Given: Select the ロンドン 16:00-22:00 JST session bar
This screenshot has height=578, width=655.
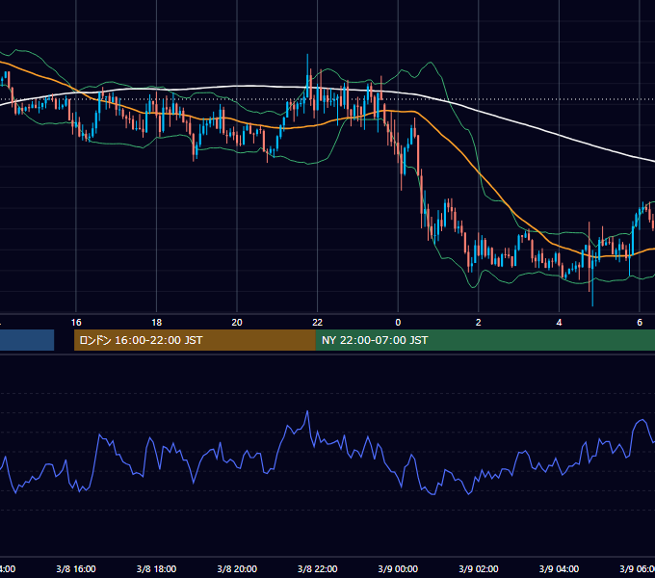Looking at the screenshot, I should 195,340.
